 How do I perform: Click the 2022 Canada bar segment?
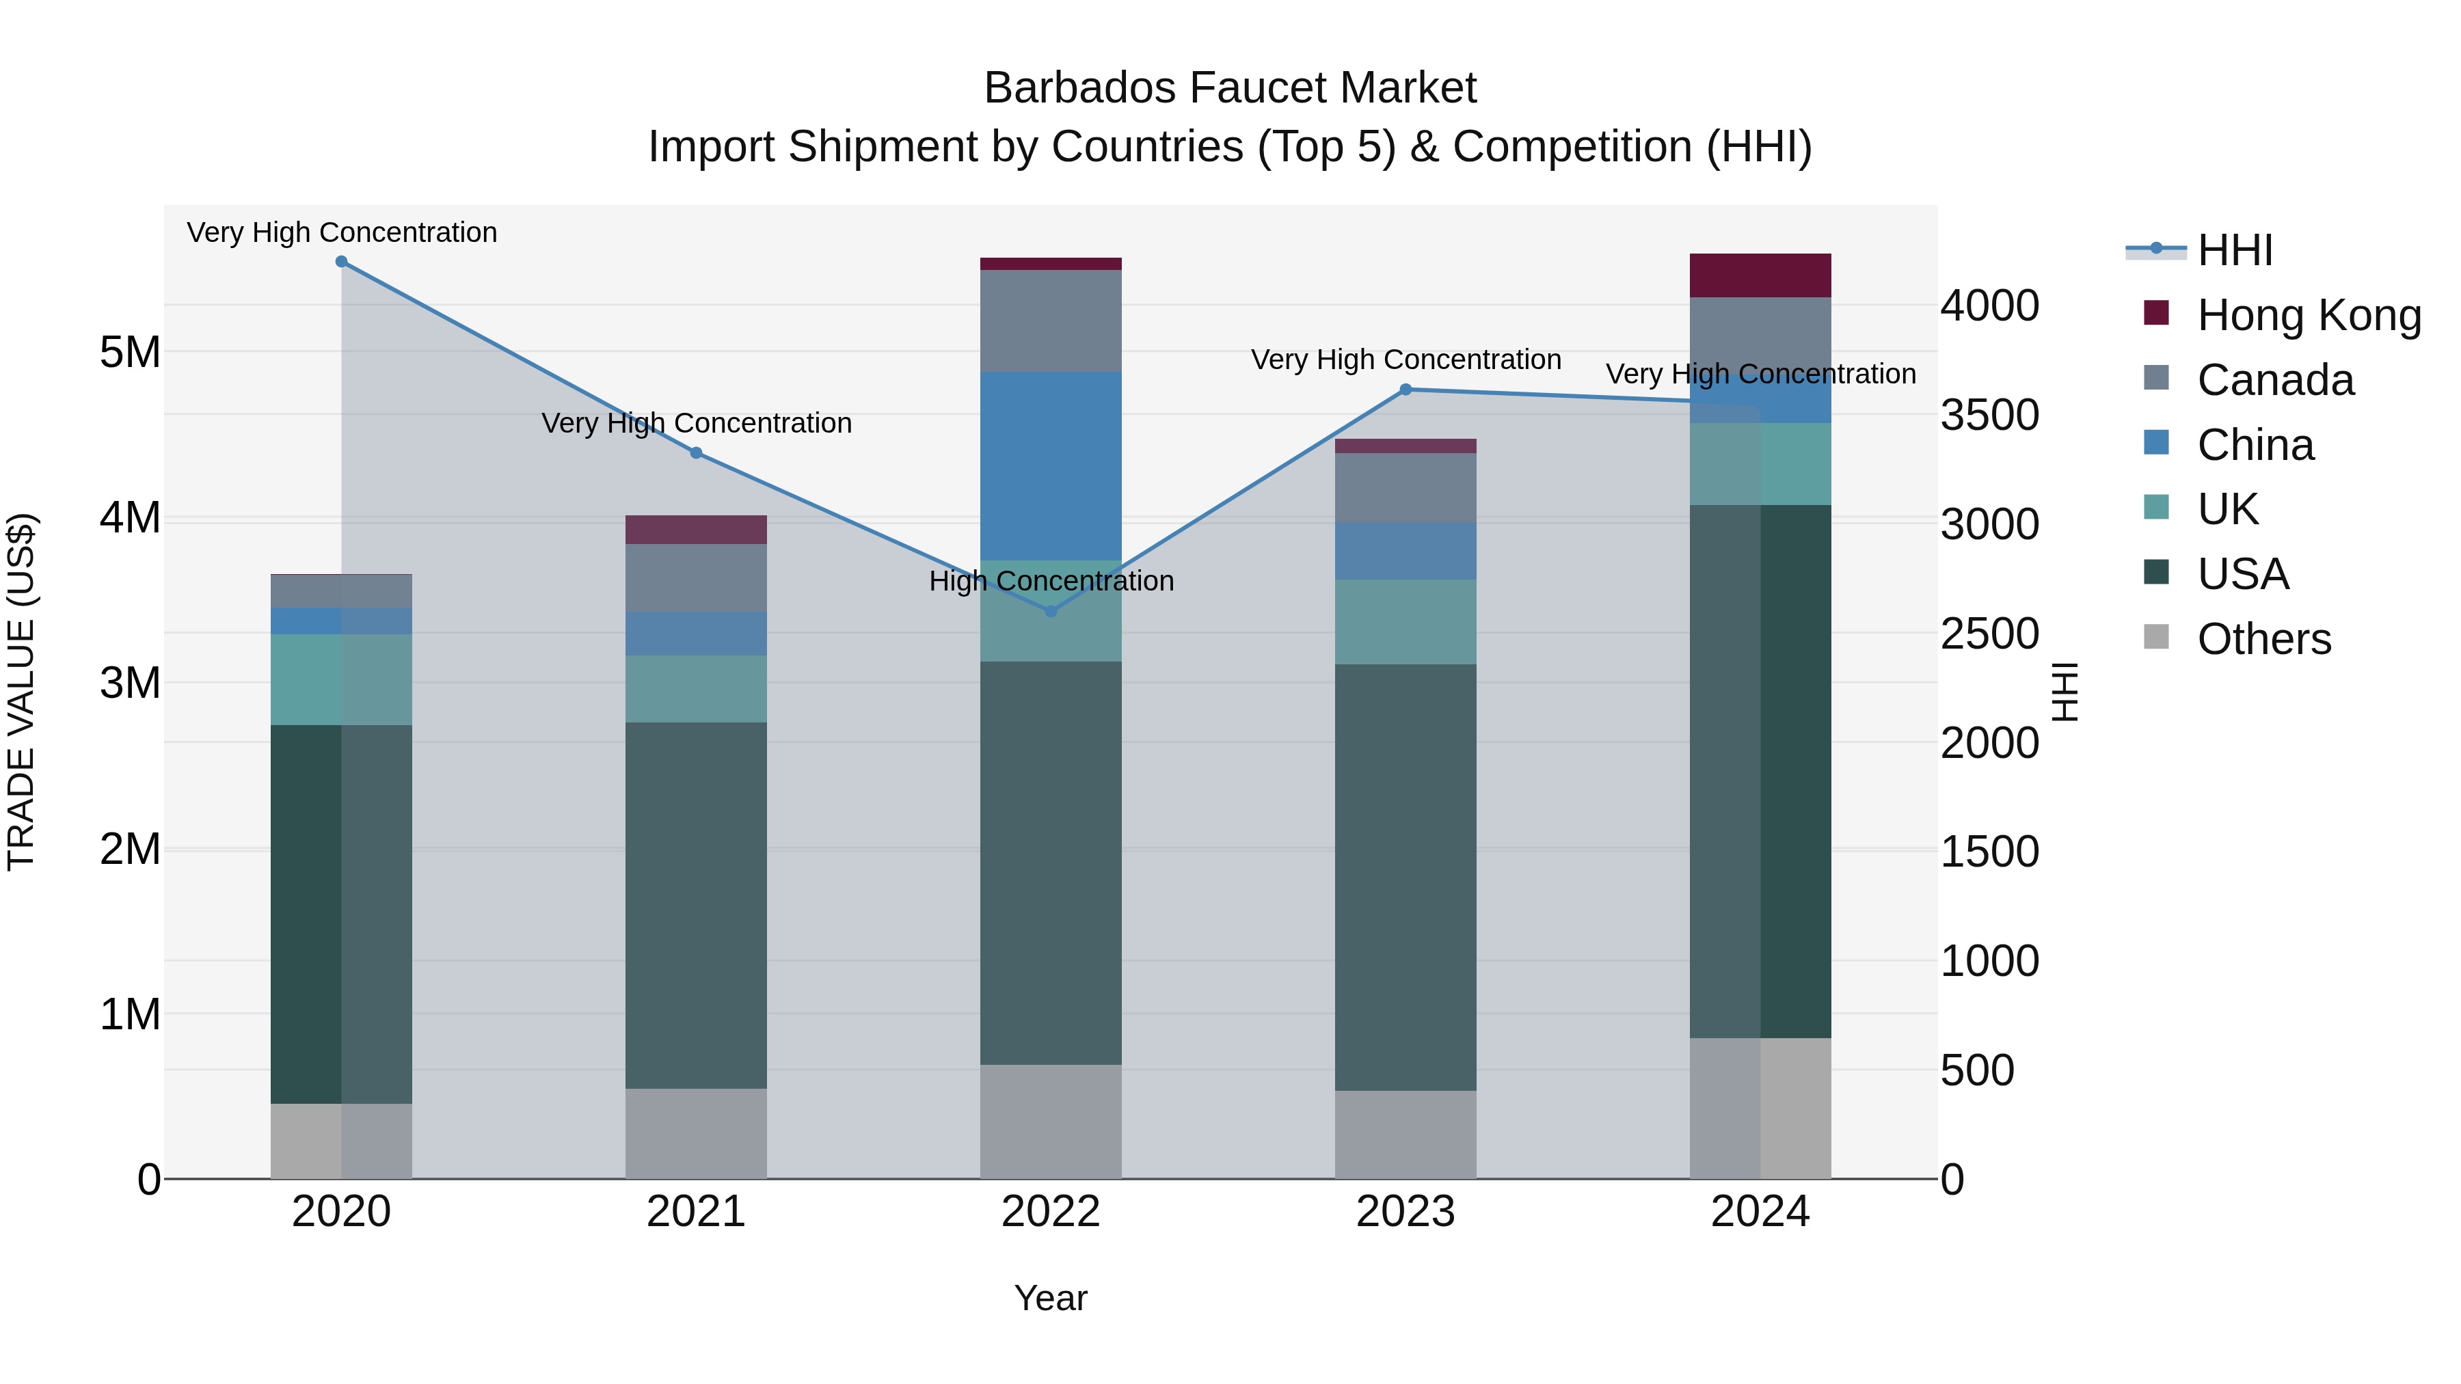[x=1051, y=321]
